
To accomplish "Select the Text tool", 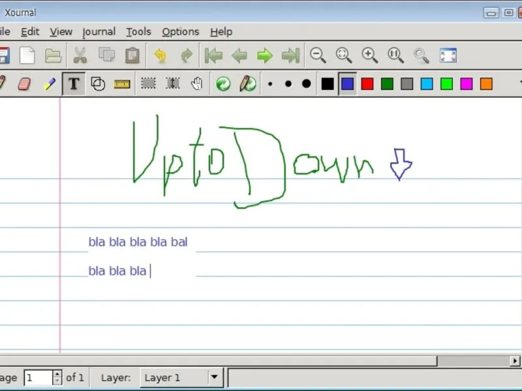I will pyautogui.click(x=74, y=84).
